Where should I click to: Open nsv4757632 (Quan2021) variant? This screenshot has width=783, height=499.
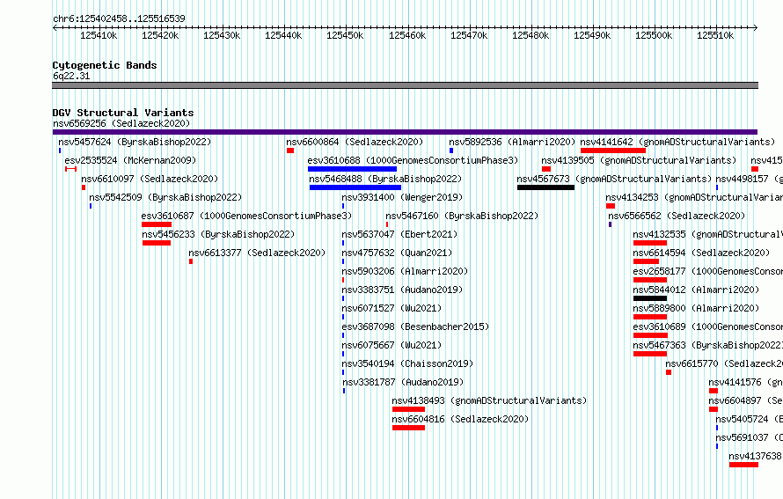397,253
